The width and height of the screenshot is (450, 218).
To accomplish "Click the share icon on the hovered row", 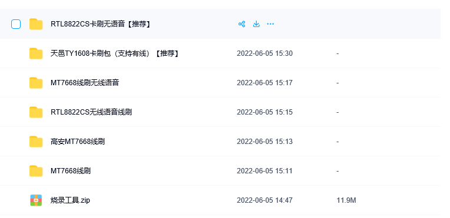I will pos(241,24).
